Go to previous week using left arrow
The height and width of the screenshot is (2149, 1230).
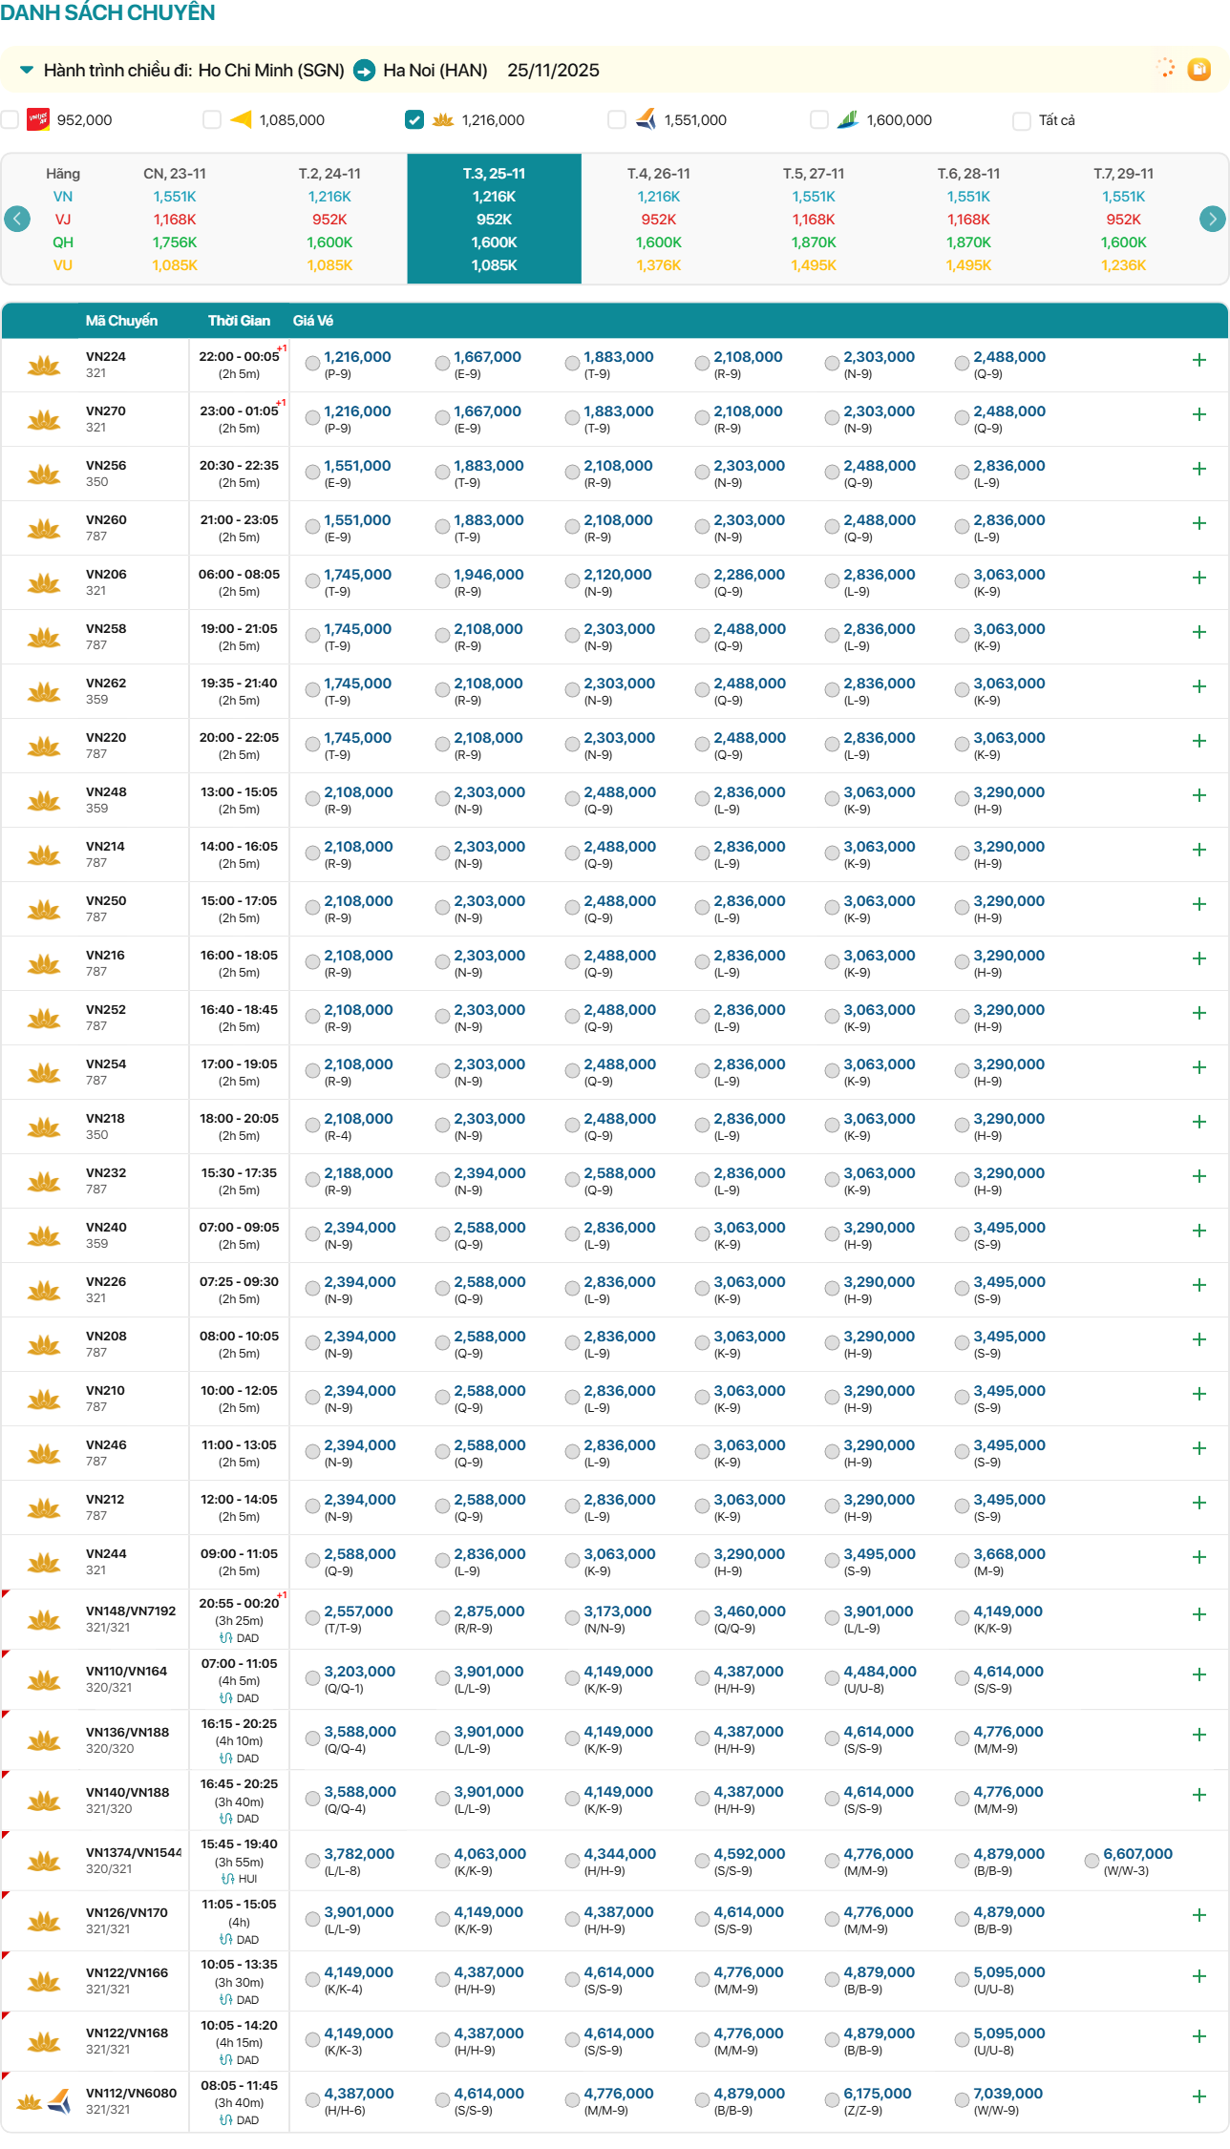point(17,219)
